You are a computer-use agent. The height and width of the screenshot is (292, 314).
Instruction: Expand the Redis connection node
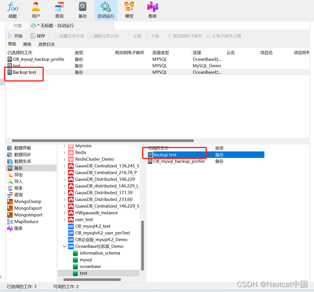coord(65,153)
